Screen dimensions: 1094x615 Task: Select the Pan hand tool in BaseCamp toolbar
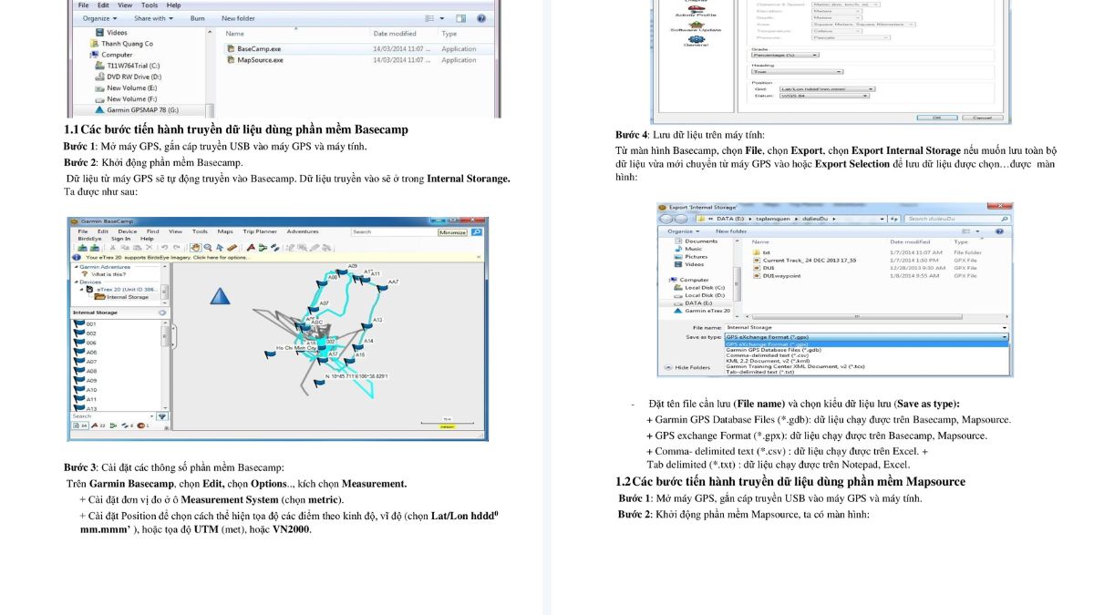pyautogui.click(x=195, y=247)
